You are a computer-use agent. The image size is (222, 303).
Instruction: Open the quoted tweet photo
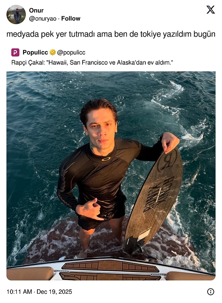click(111, 176)
